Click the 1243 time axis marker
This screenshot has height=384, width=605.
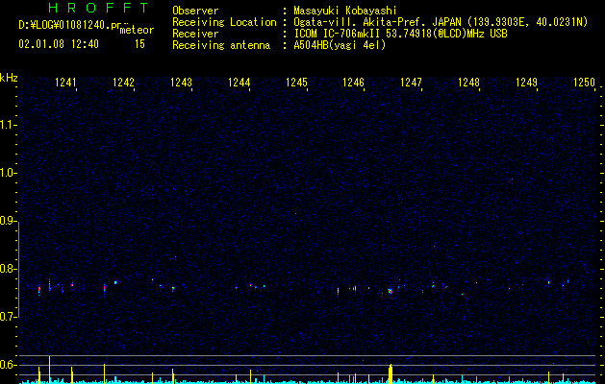[181, 82]
